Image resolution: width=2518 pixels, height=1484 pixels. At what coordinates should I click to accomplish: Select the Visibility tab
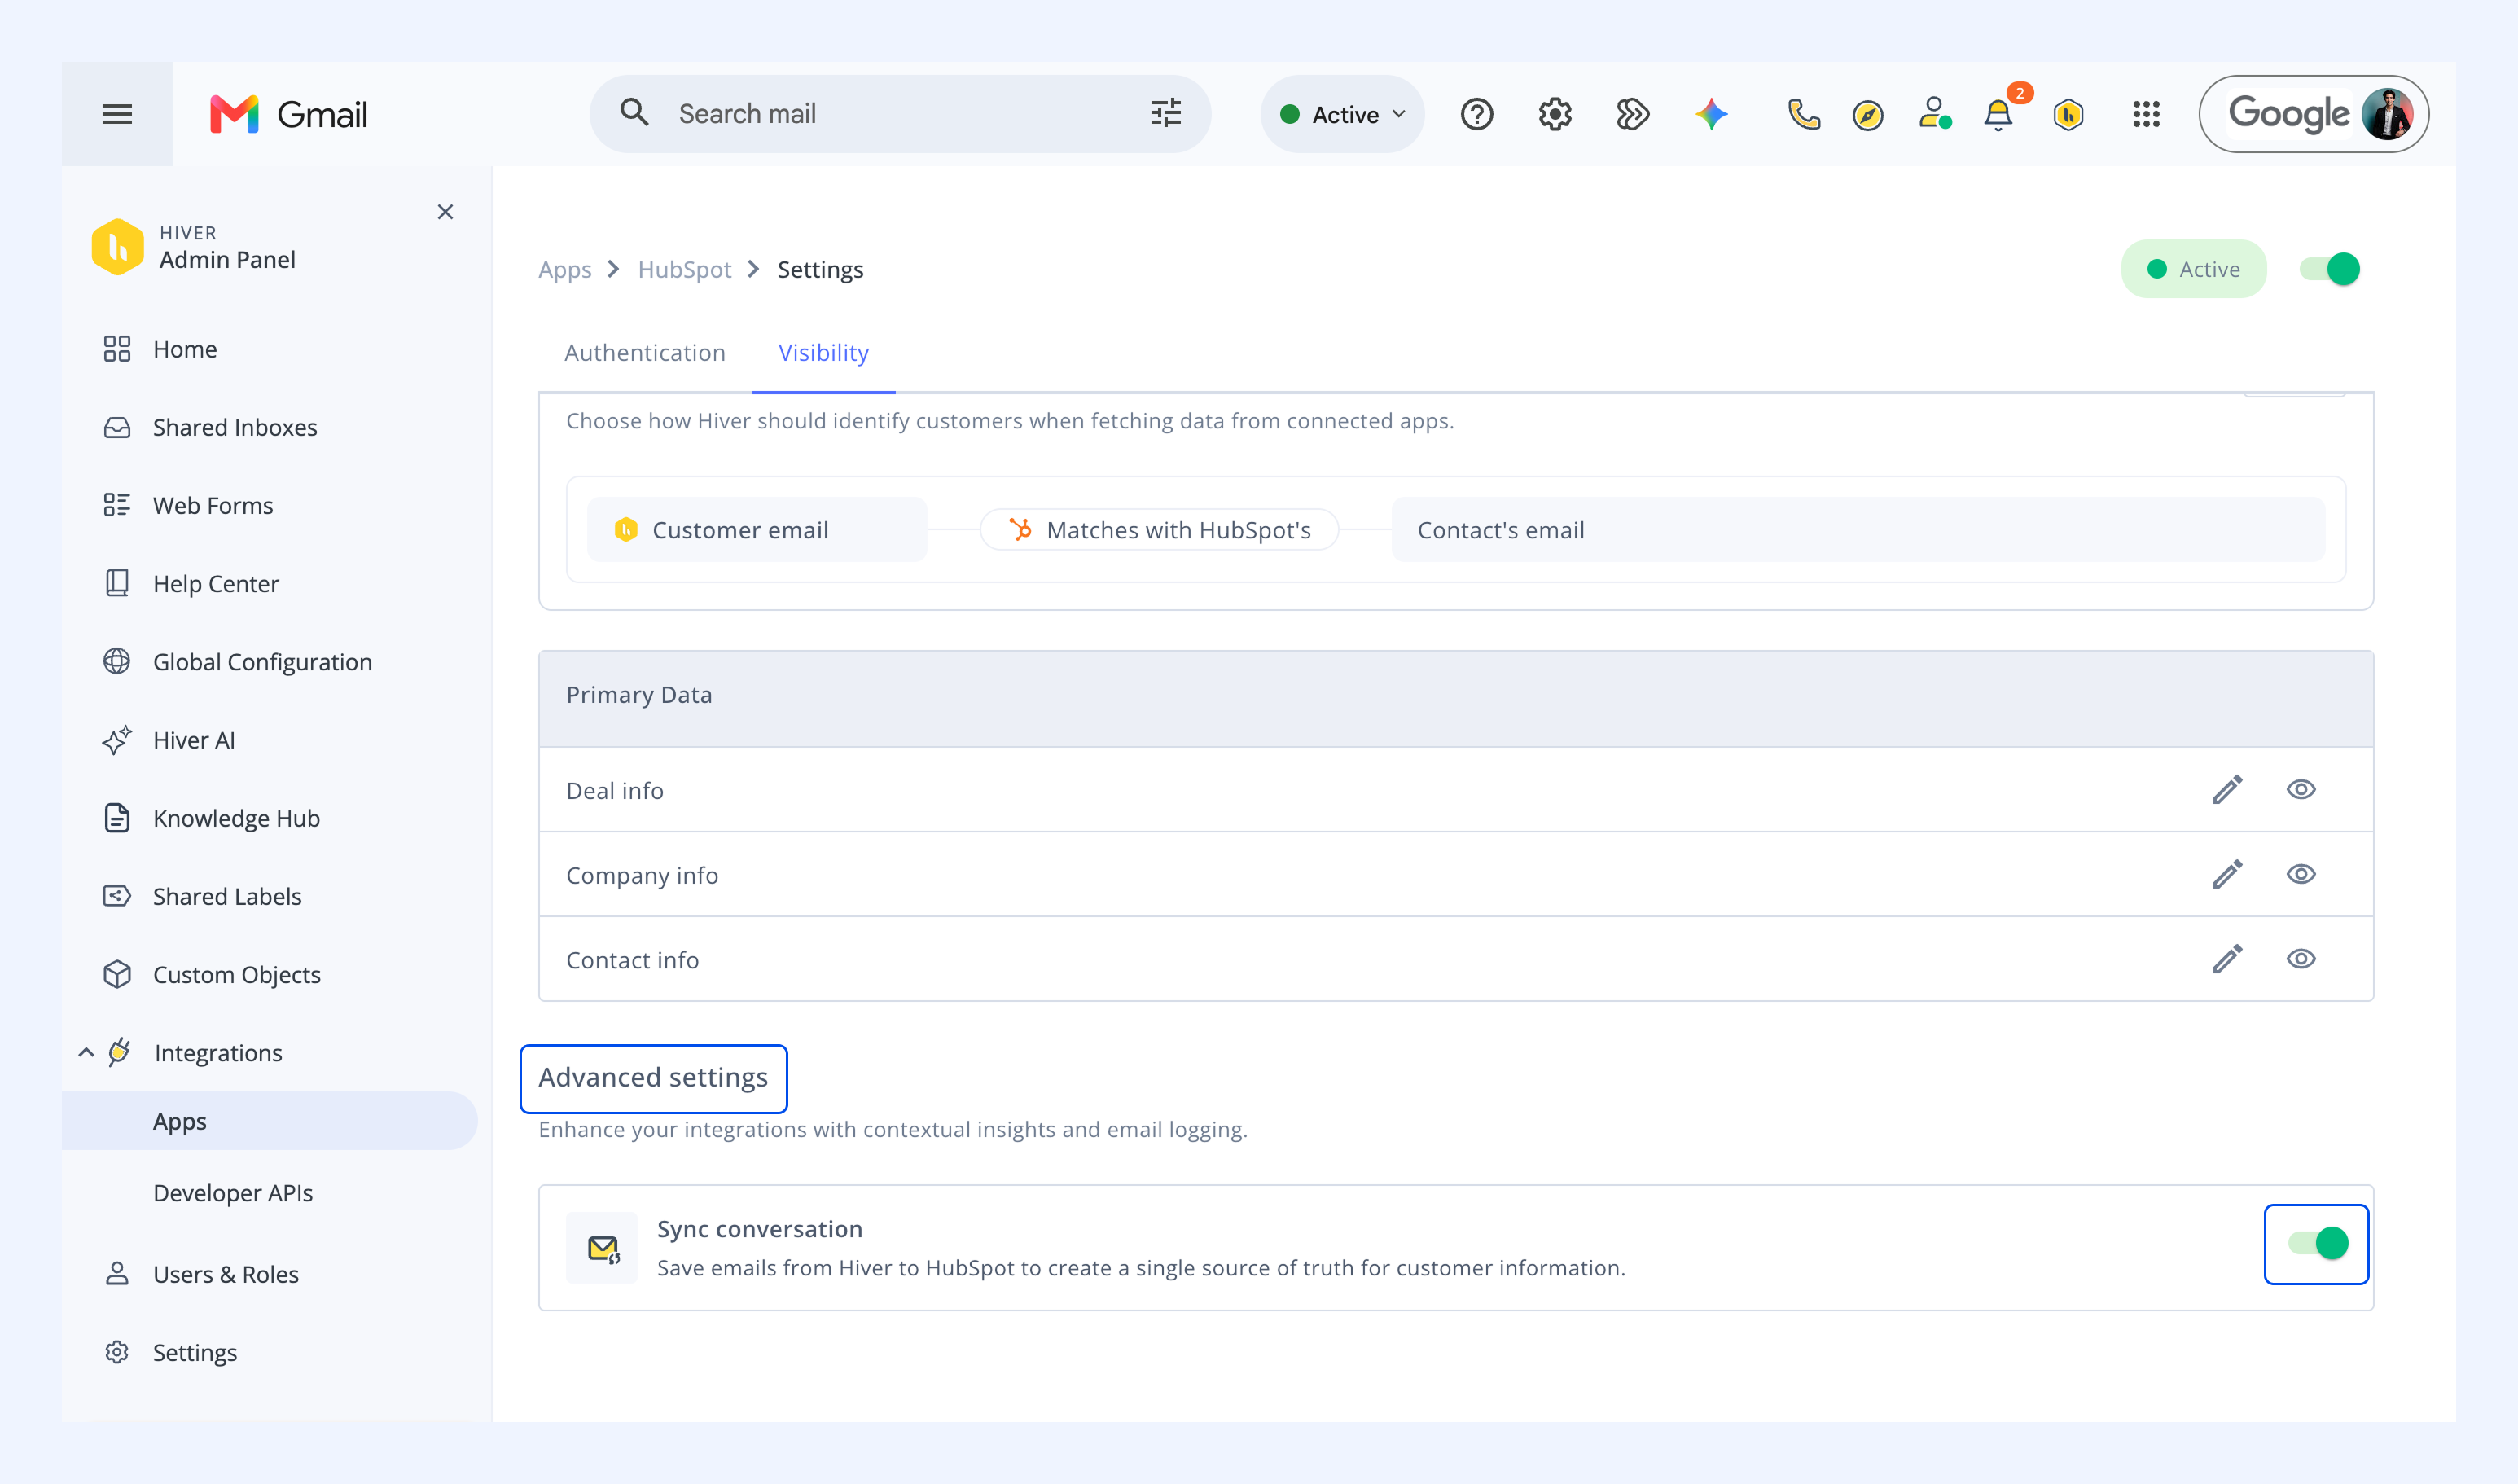tap(823, 353)
